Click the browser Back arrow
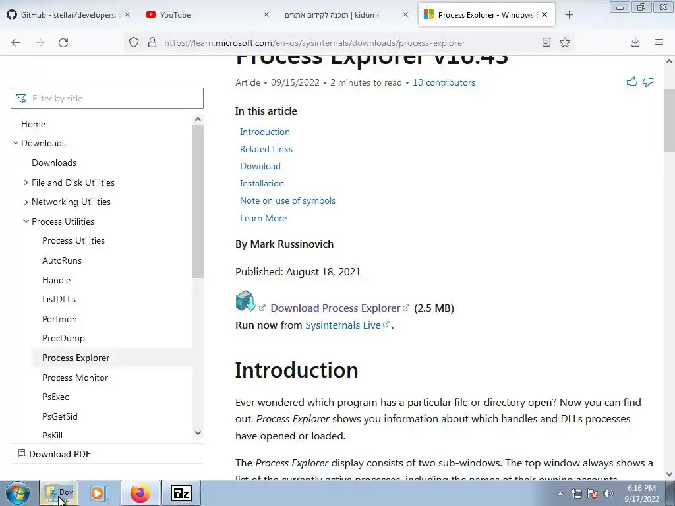 coord(16,43)
